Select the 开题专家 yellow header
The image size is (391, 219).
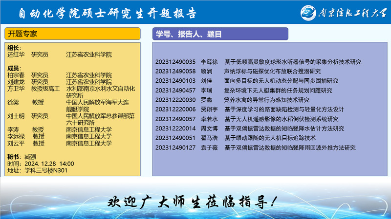(x=73, y=34)
